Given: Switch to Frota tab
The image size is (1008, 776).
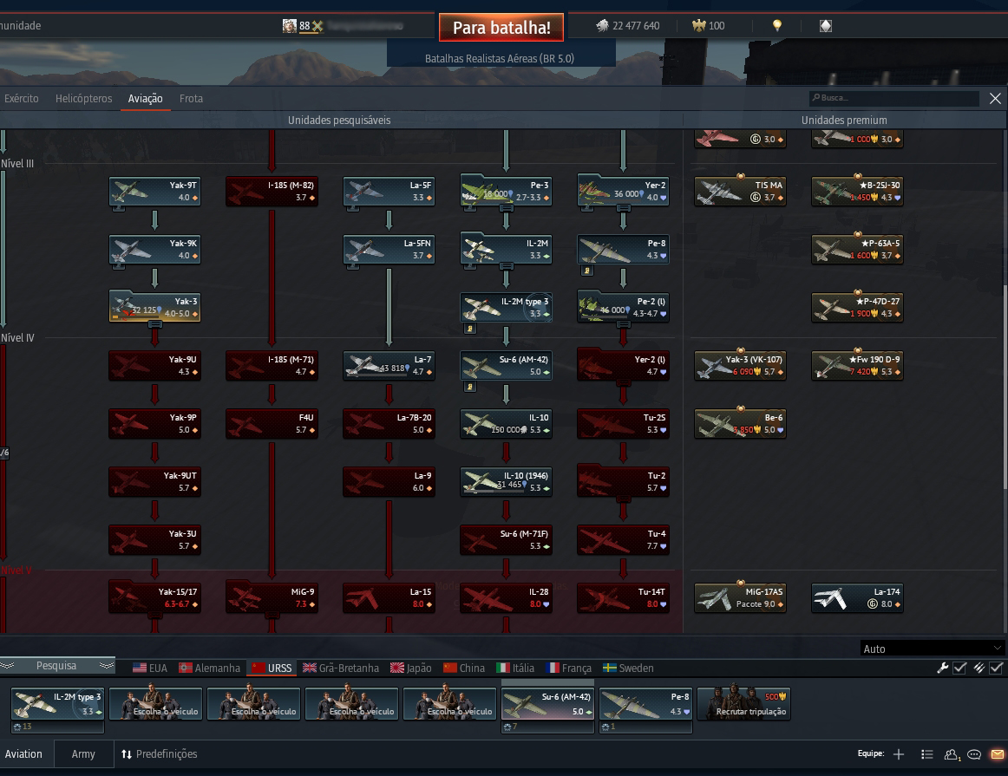Looking at the screenshot, I should (x=191, y=98).
